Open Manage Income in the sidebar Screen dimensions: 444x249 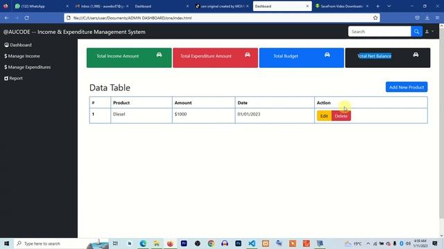(x=22, y=56)
